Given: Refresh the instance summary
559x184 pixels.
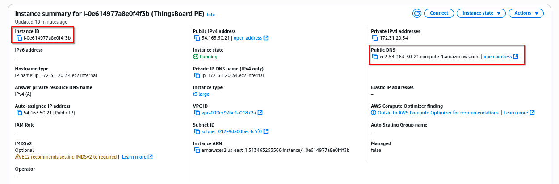Looking at the screenshot, I should pos(417,13).
